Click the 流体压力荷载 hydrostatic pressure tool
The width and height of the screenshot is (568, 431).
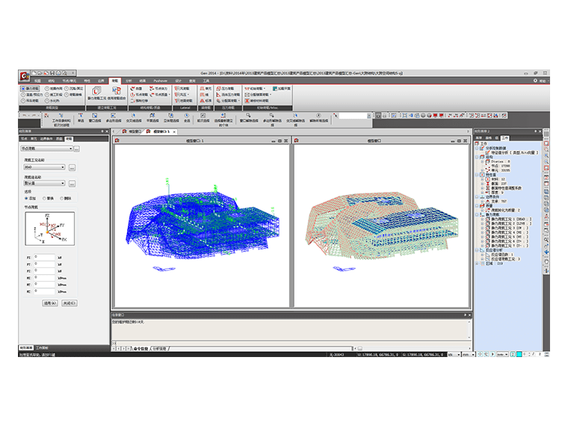pyautogui.click(x=228, y=95)
